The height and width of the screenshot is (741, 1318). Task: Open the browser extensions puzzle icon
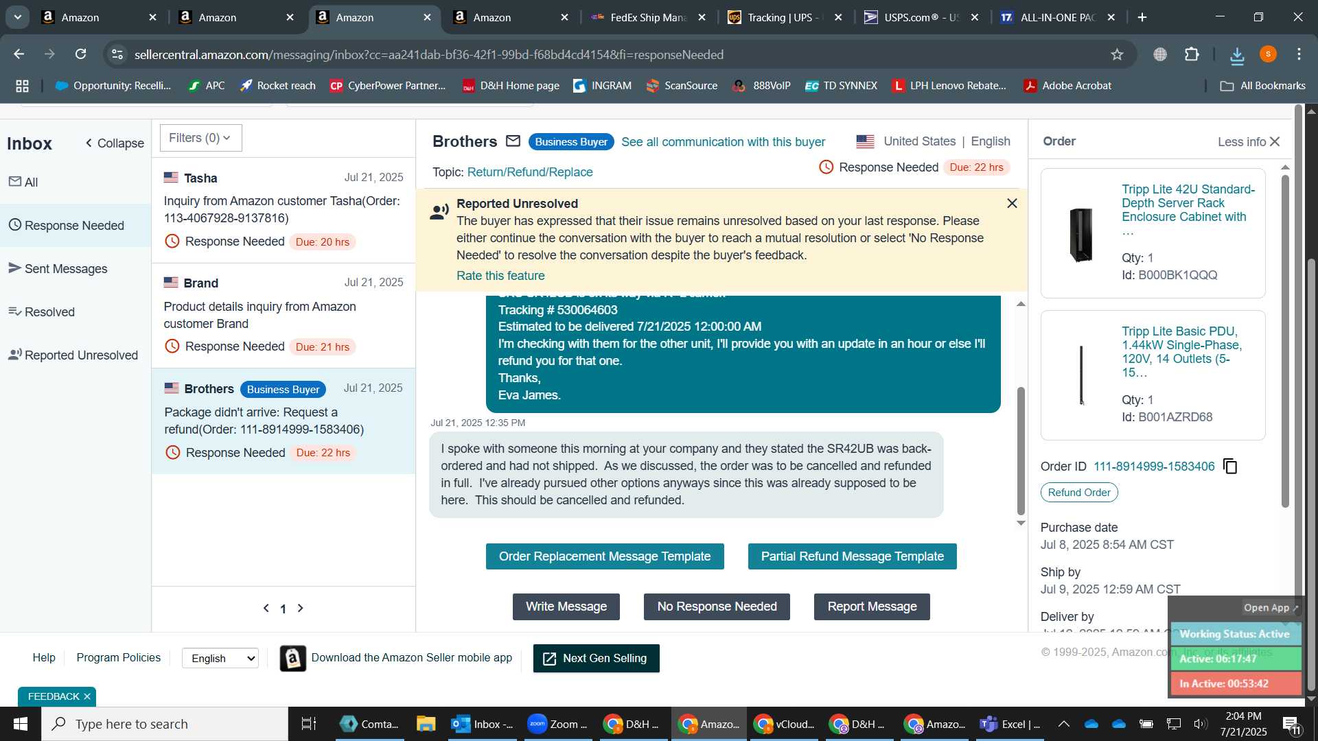point(1192,54)
